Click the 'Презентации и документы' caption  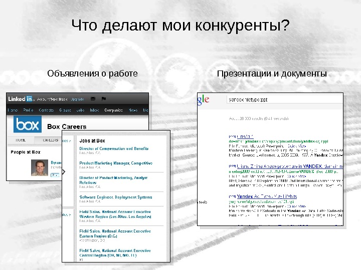(272, 73)
